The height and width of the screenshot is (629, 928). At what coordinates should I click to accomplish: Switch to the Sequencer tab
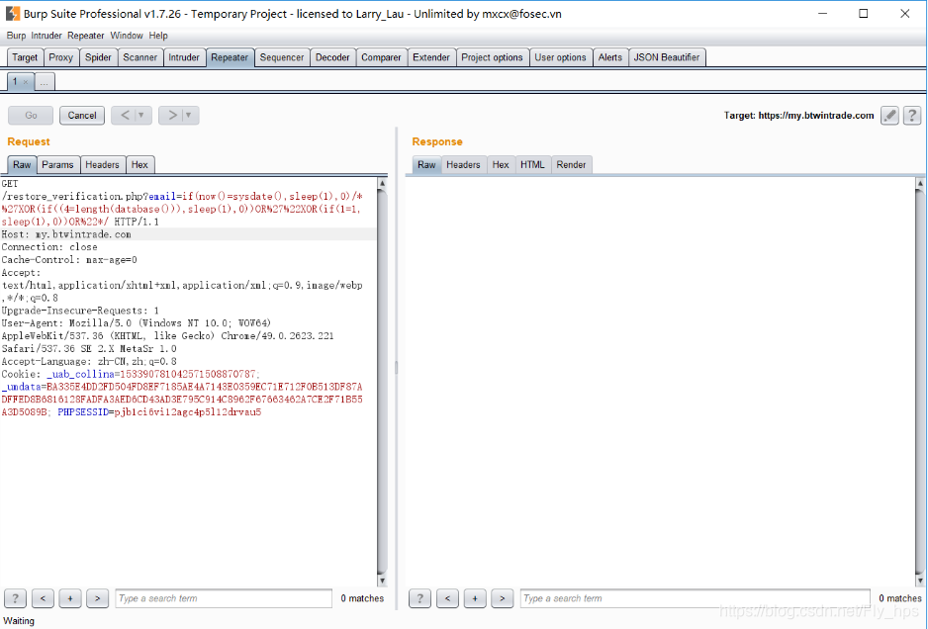(282, 57)
